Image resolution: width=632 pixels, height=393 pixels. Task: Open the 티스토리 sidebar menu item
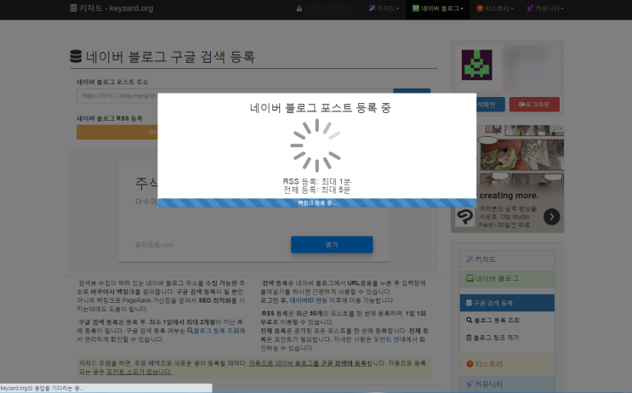tap(507, 364)
